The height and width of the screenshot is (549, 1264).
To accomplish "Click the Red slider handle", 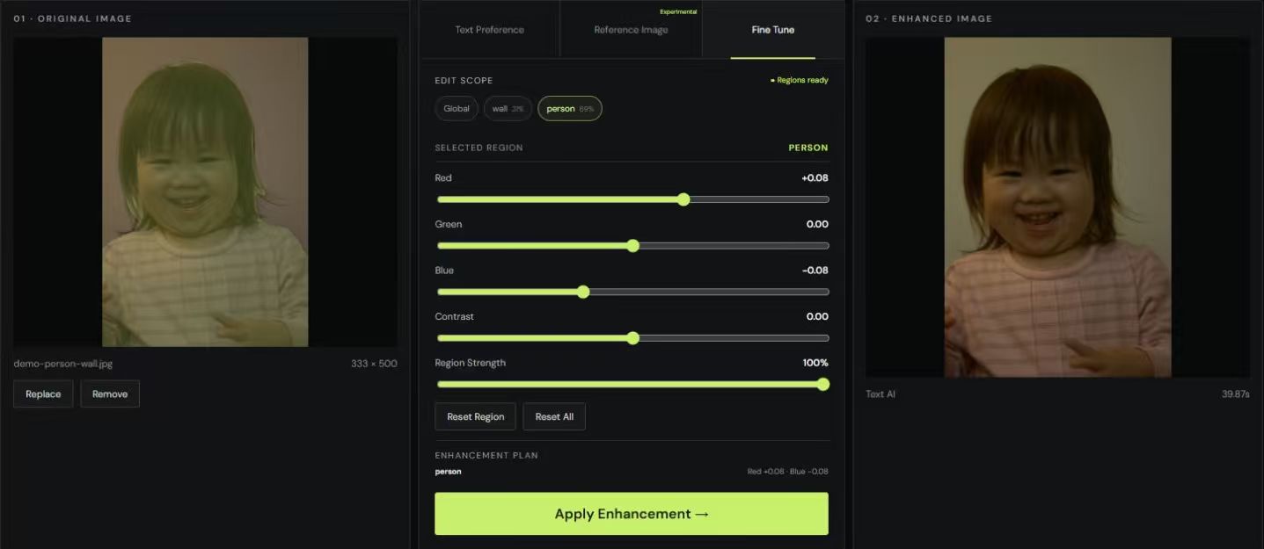I will point(683,199).
